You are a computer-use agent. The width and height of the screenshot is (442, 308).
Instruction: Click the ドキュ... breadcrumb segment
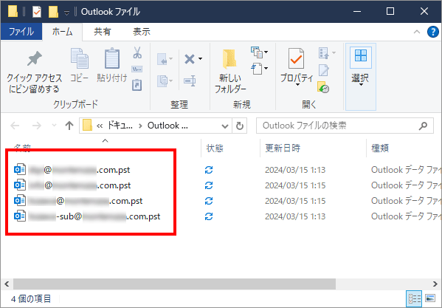point(120,126)
